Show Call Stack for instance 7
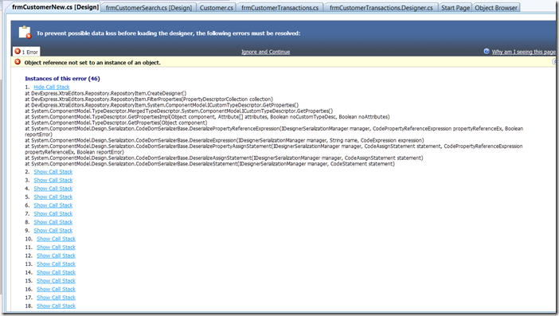This screenshot has height=316, width=559. (x=53, y=214)
